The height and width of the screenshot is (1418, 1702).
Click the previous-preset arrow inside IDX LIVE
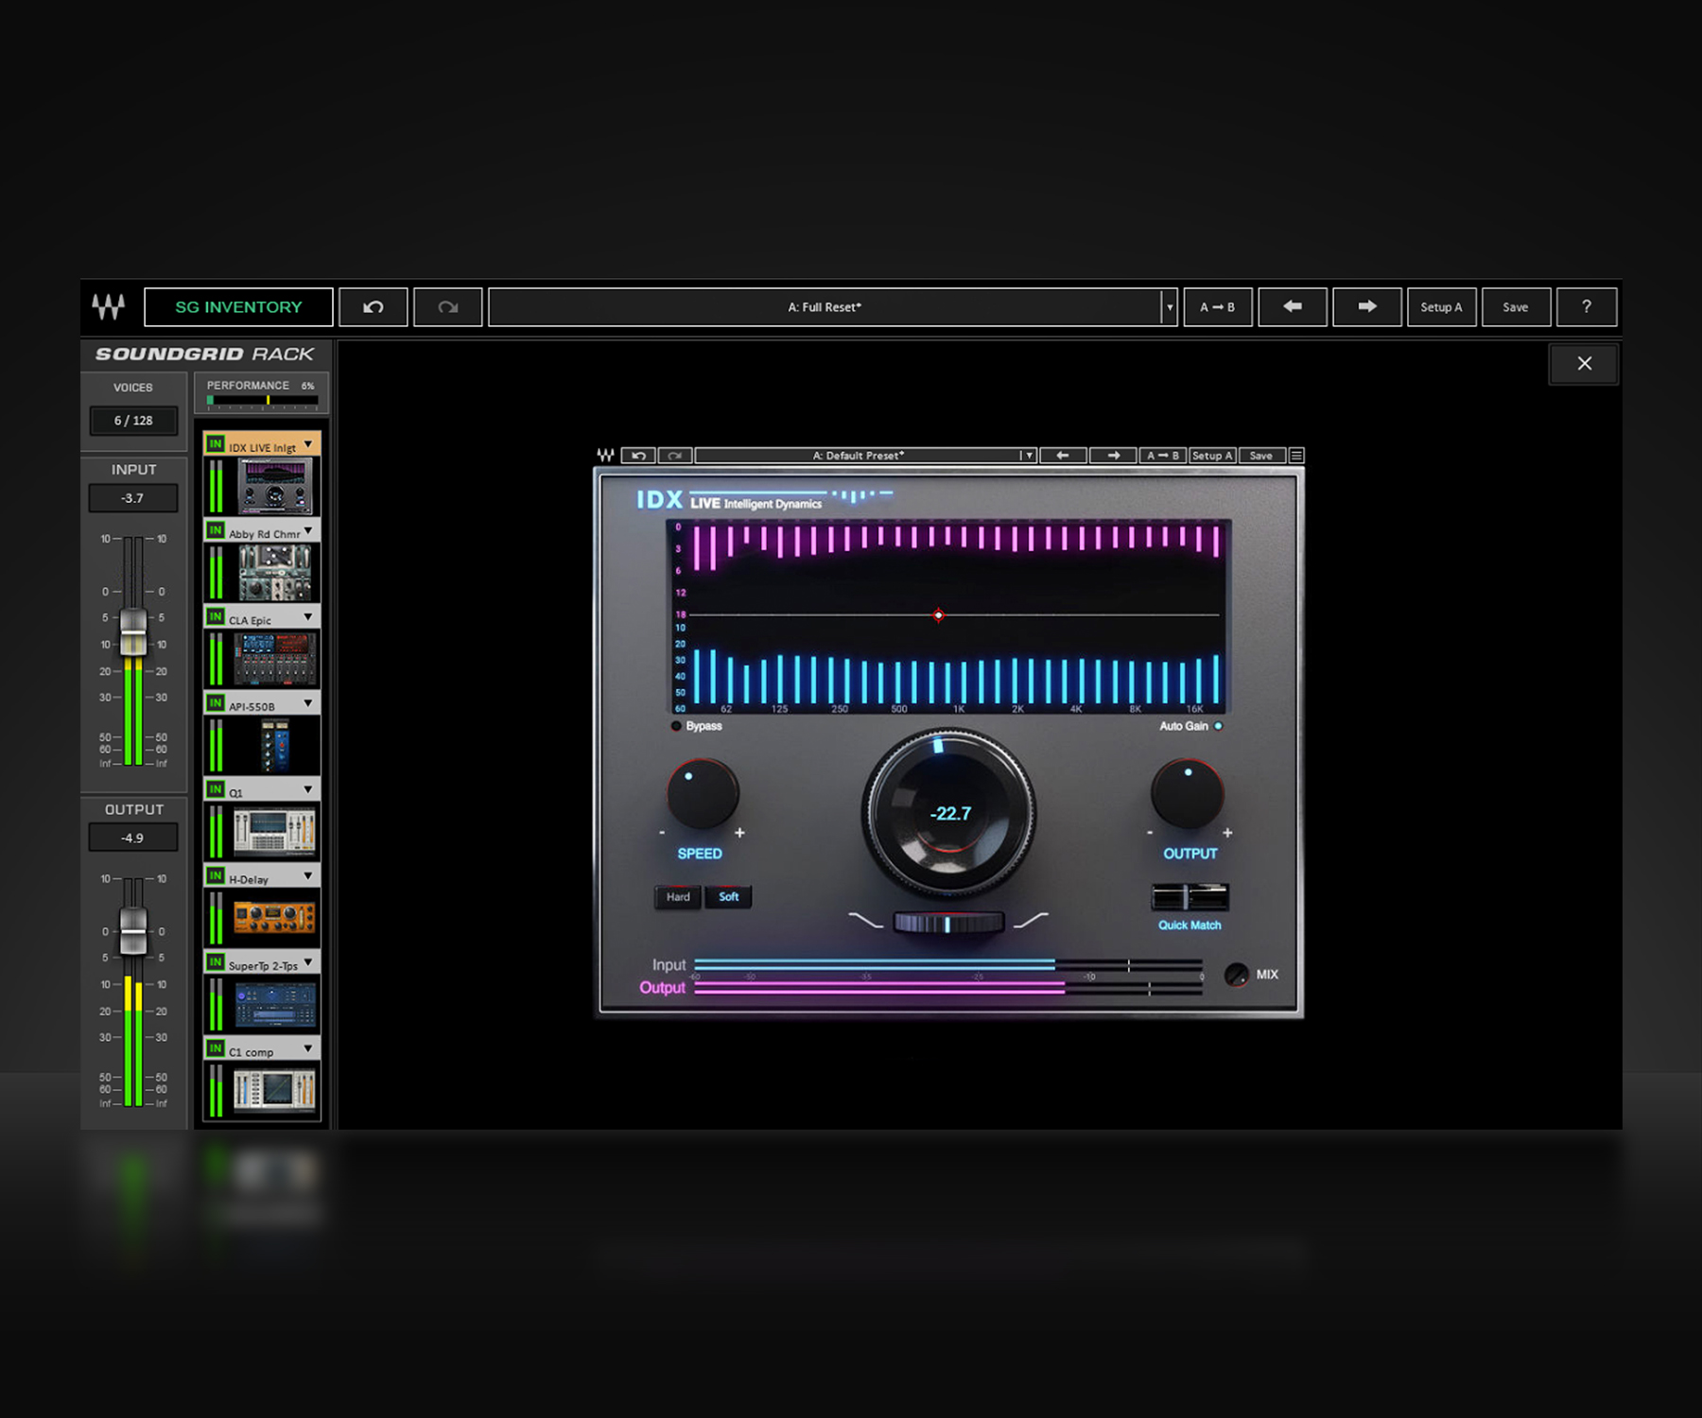coord(1063,455)
